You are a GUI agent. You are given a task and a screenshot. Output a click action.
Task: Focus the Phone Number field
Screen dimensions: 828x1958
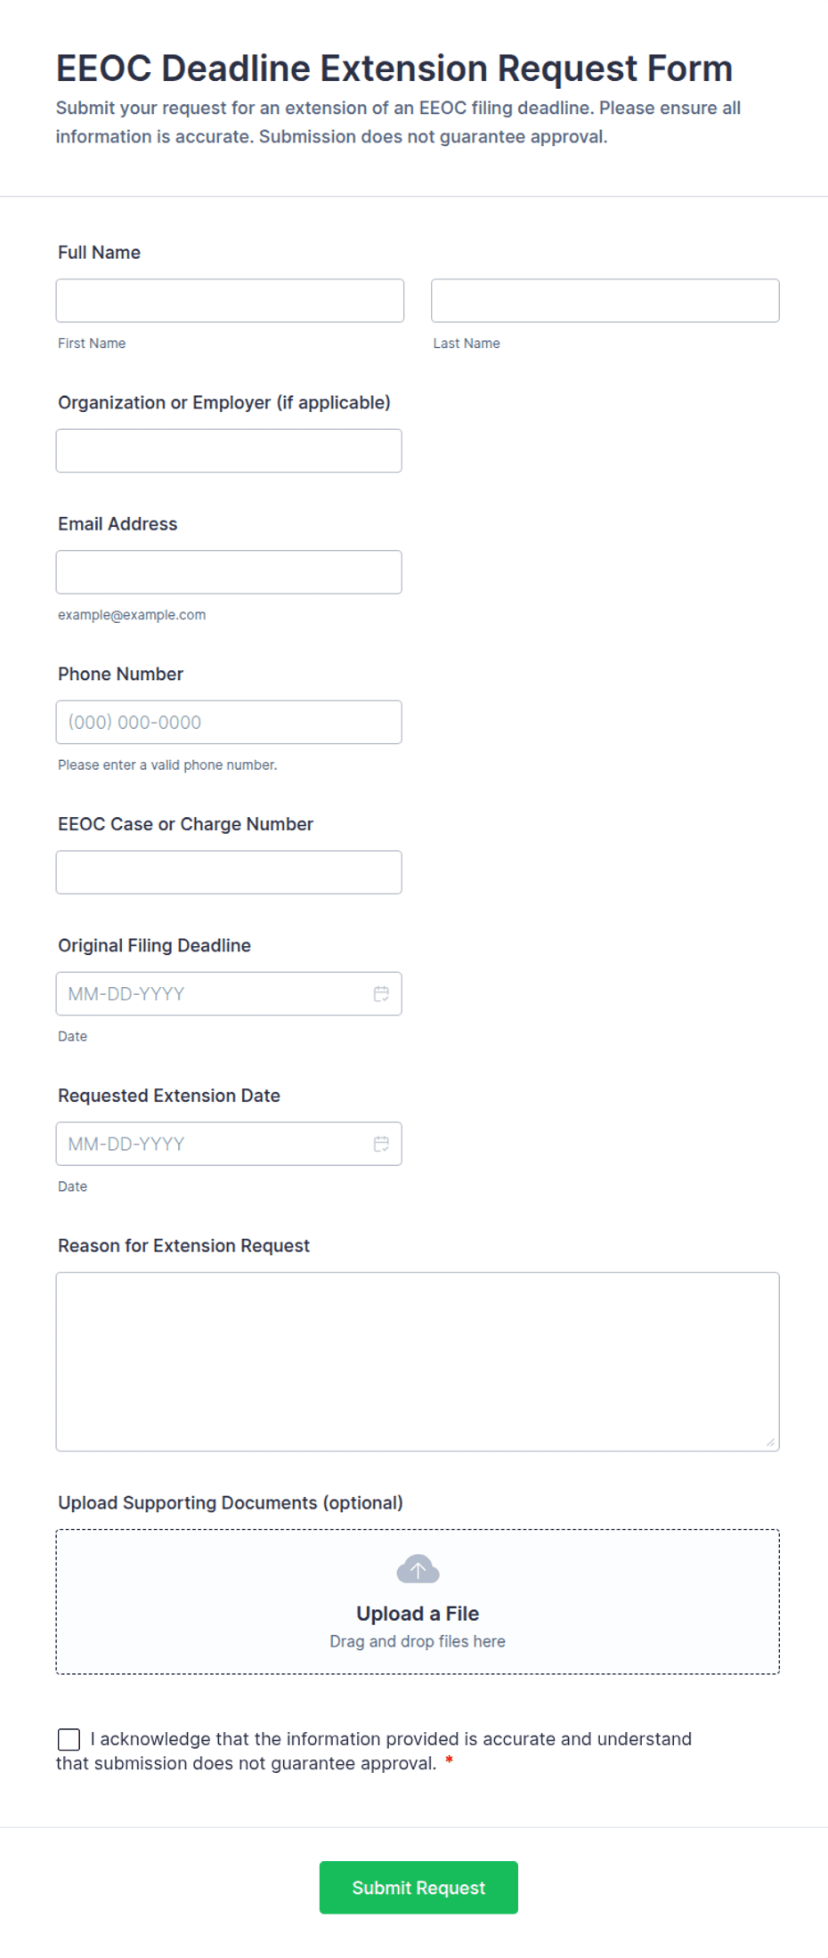point(229,723)
